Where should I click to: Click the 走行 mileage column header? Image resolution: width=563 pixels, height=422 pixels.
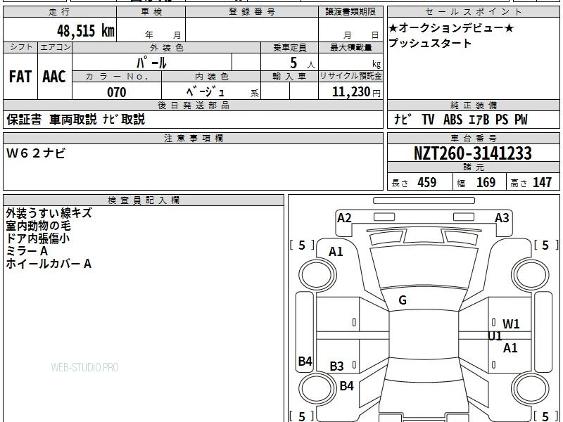(x=60, y=12)
